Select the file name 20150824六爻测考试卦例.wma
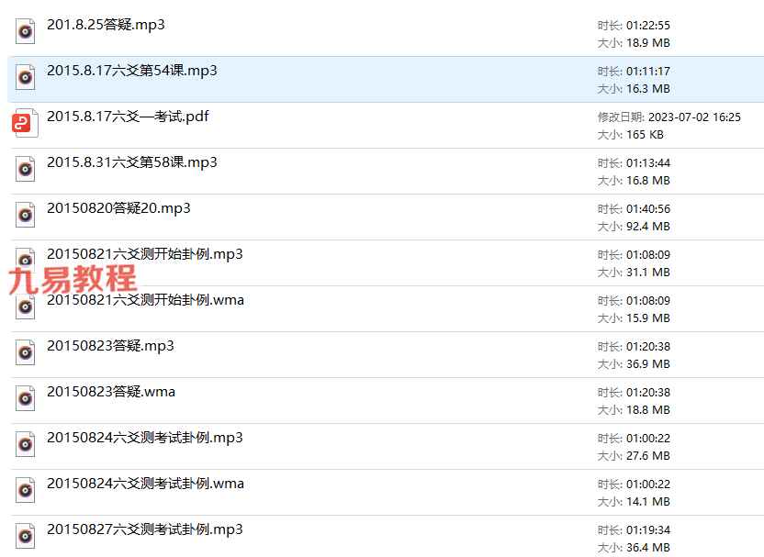Viewport: 764px width, 557px height. click(x=145, y=484)
